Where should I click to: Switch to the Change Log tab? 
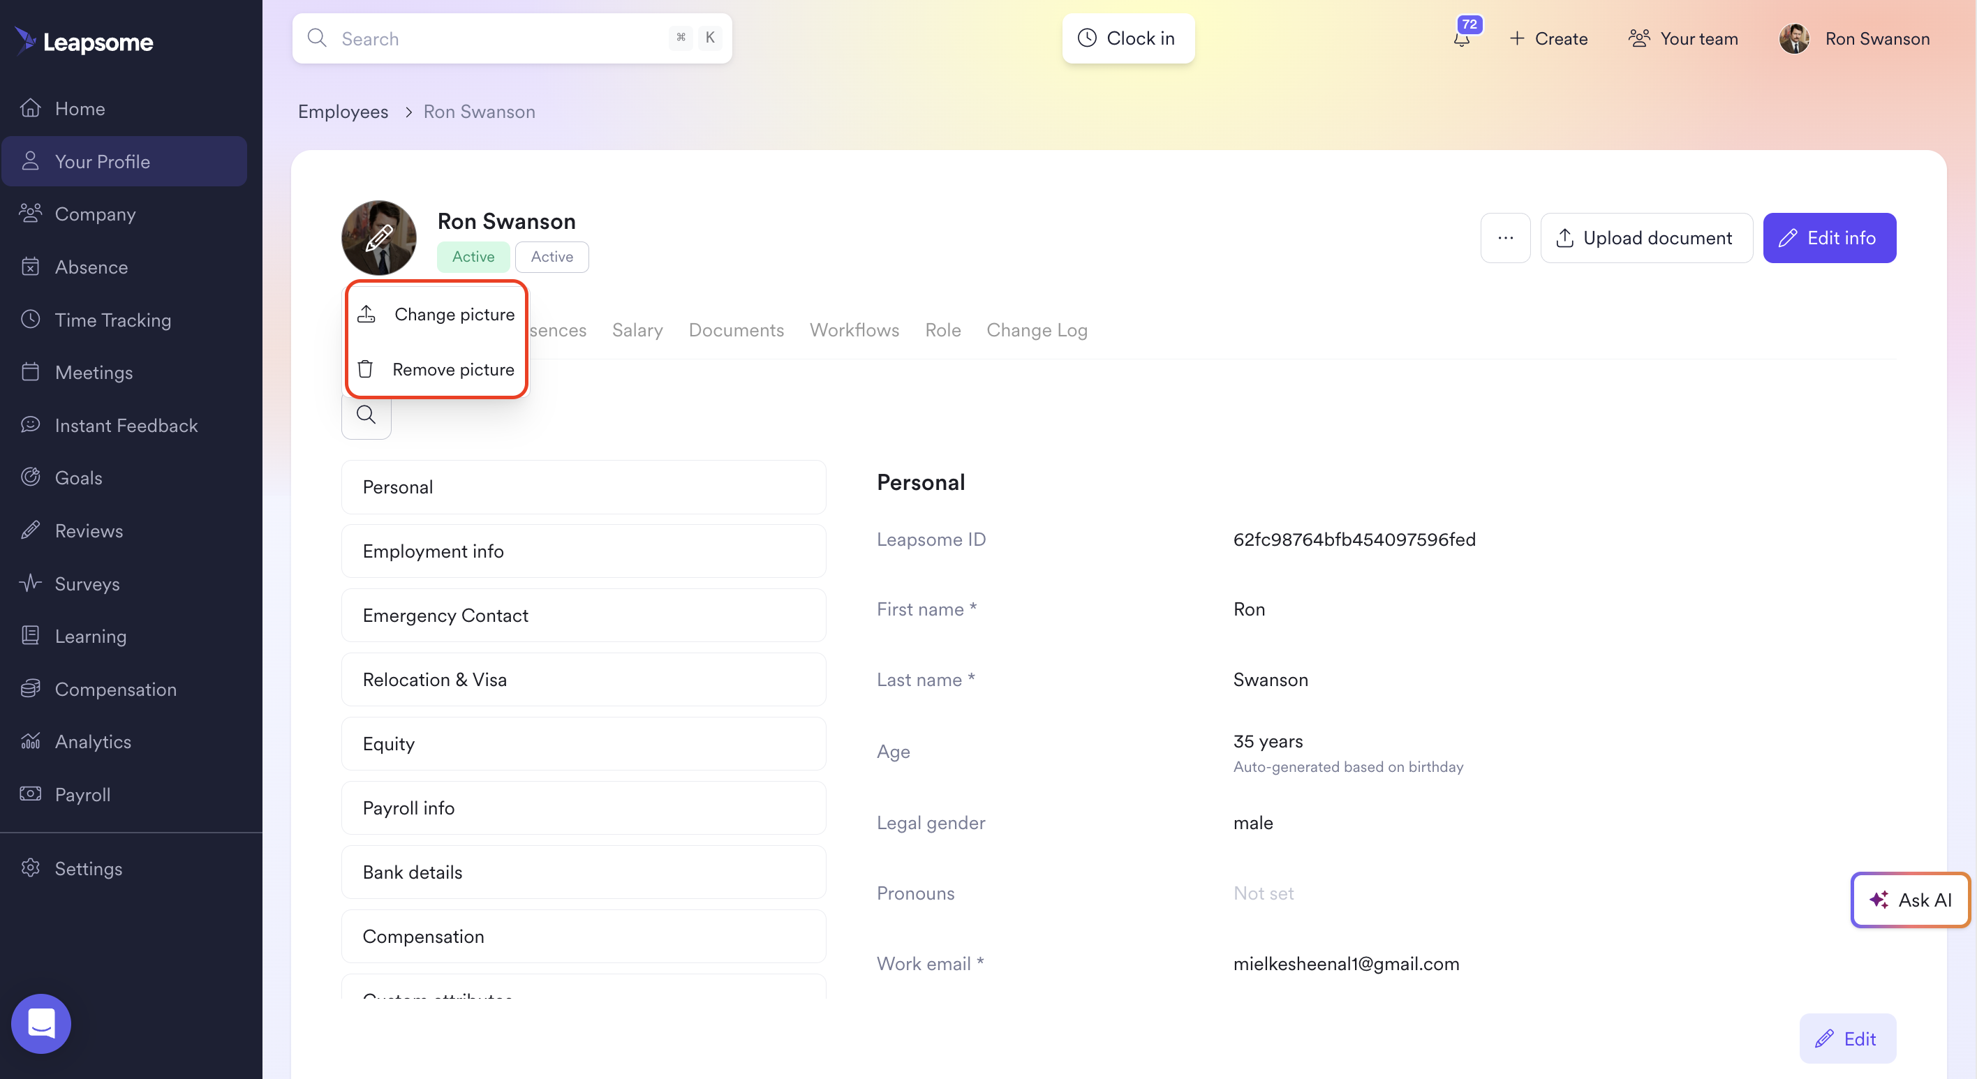(x=1037, y=330)
